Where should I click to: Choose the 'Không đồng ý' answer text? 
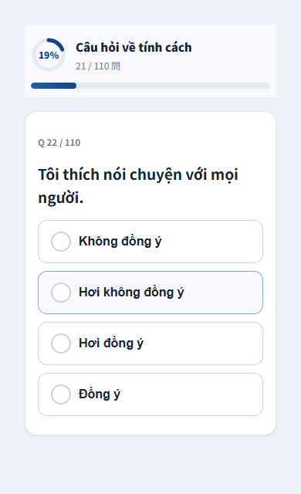pos(120,242)
